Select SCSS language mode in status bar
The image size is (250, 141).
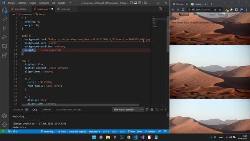pyautogui.click(x=122, y=132)
